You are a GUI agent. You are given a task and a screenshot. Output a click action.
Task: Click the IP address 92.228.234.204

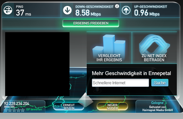(16, 103)
